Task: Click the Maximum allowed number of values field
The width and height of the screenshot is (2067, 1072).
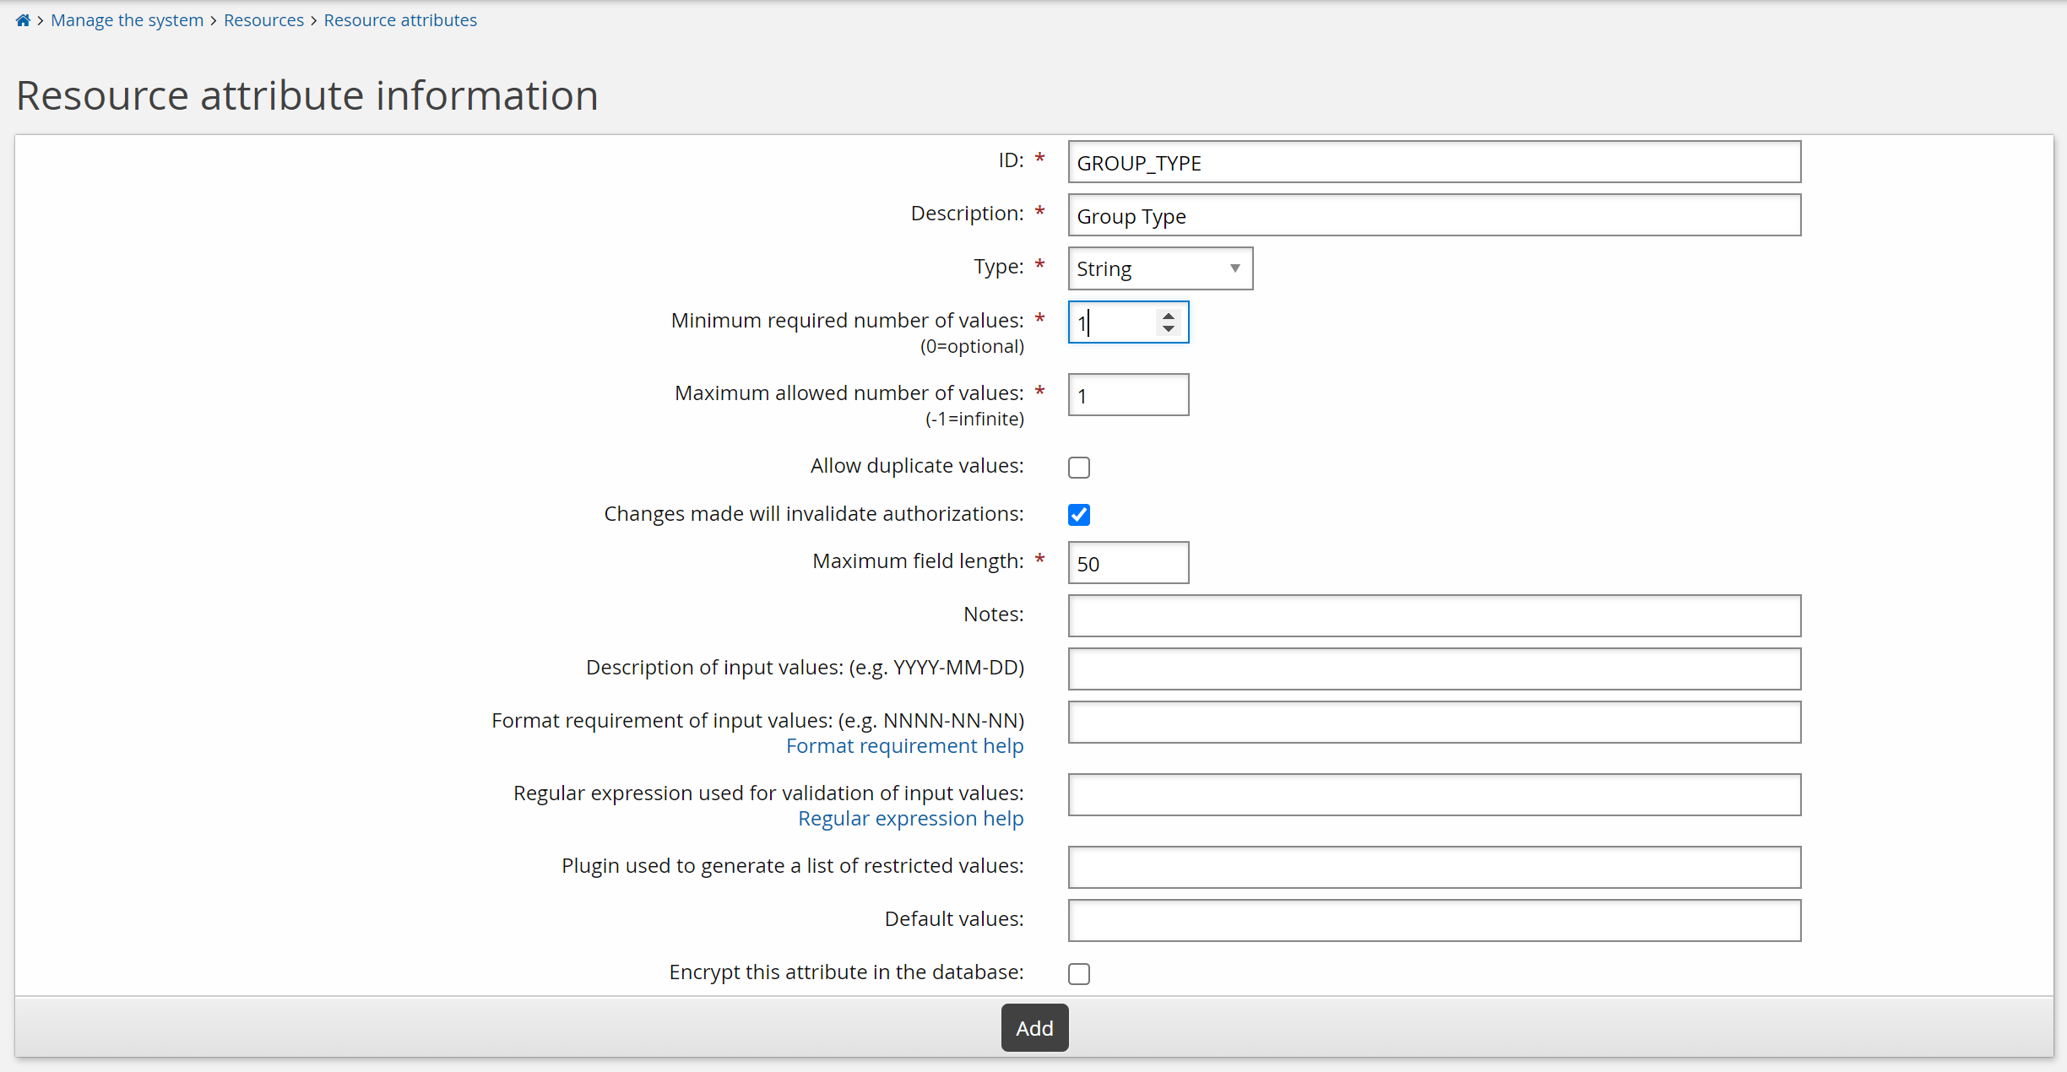Action: pyautogui.click(x=1128, y=395)
